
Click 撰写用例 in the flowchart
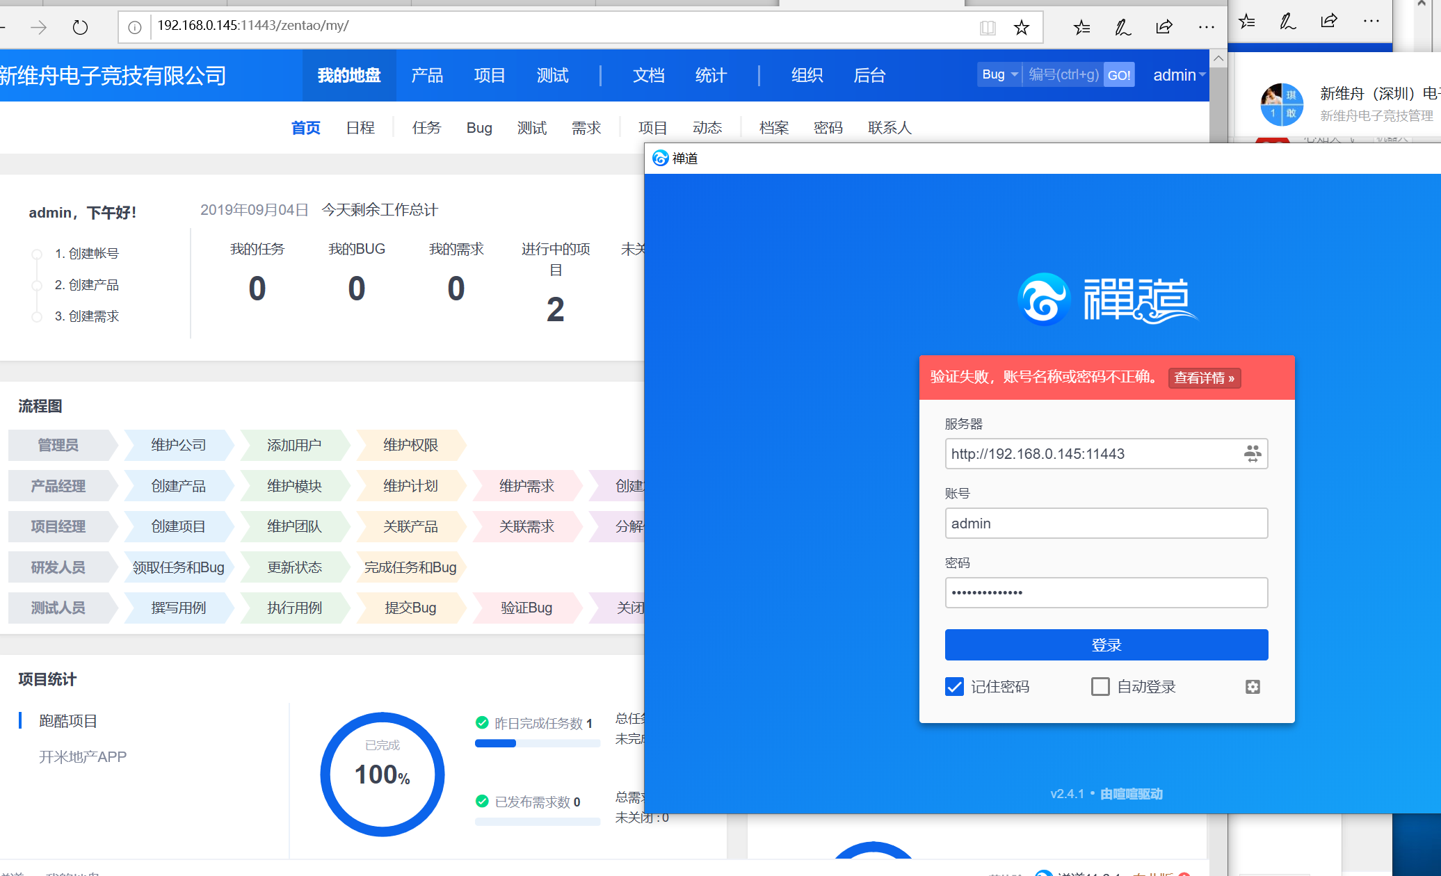tap(179, 608)
